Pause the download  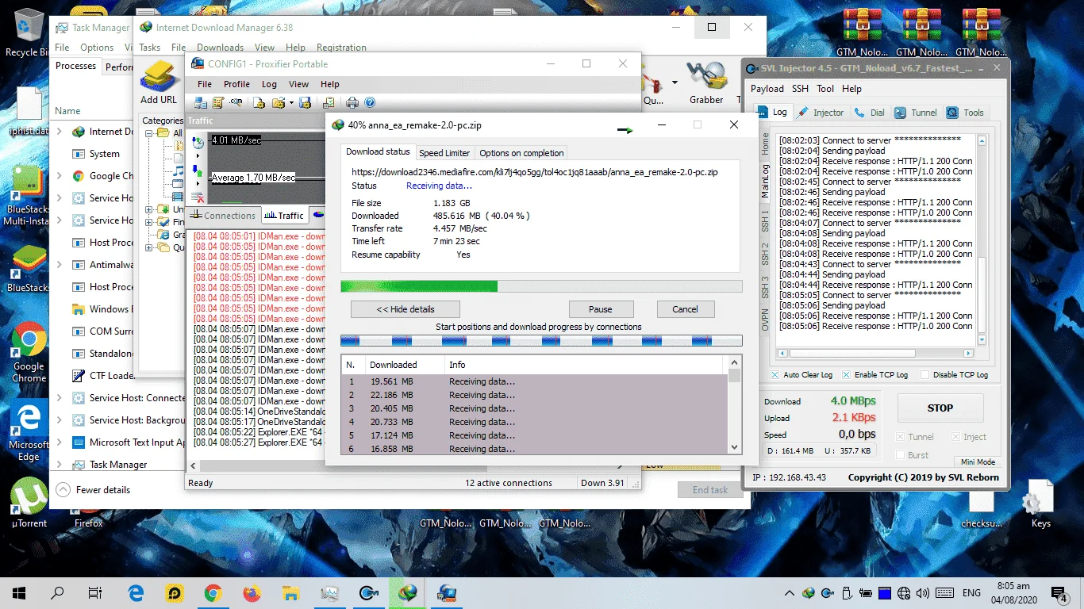601,309
